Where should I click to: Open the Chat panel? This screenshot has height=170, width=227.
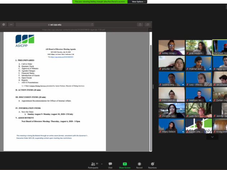click(x=110, y=166)
